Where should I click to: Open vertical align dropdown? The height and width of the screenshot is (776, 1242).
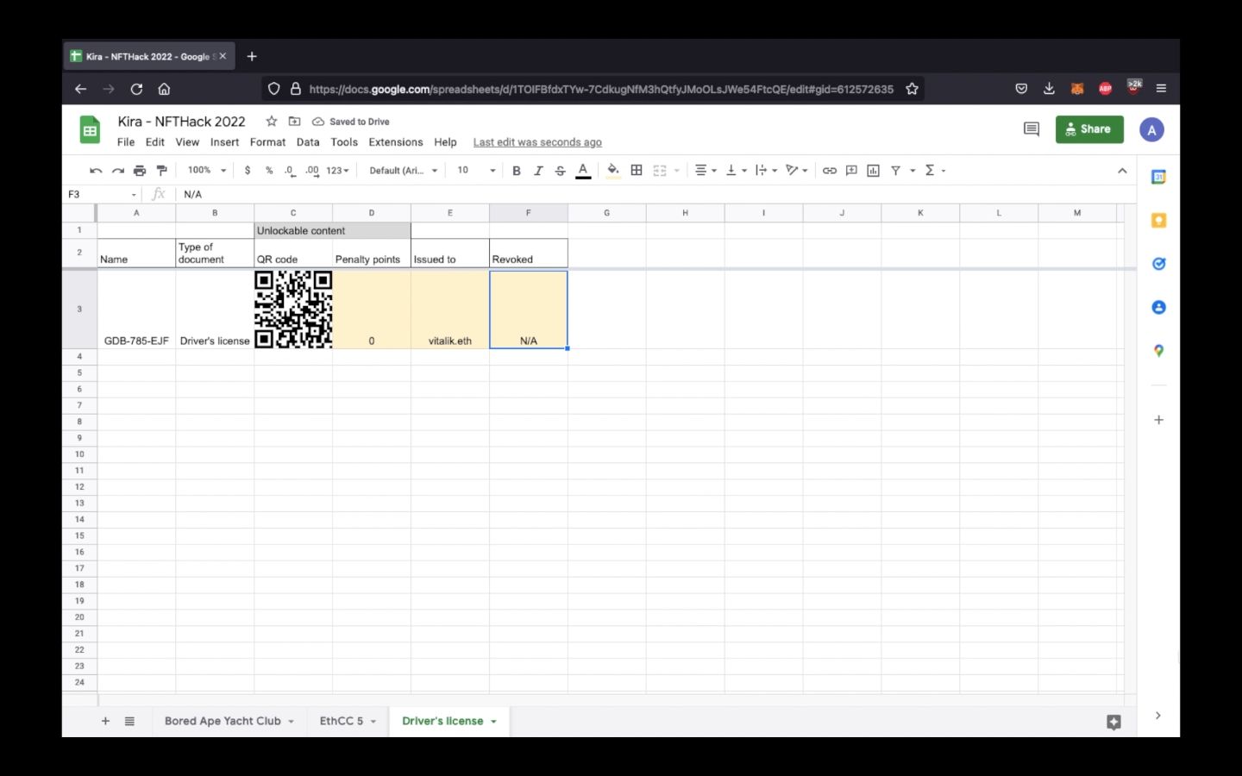[736, 171]
